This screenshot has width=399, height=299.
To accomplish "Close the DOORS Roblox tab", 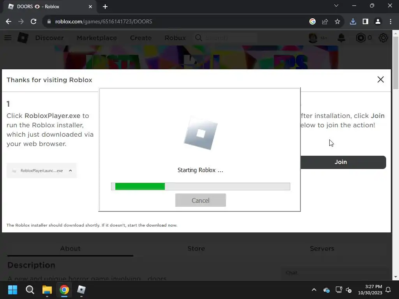I will [90, 7].
